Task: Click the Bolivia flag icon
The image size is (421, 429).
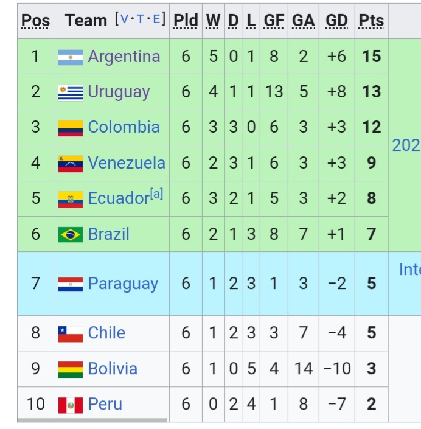Action: pyautogui.click(x=71, y=369)
